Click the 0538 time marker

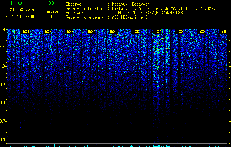pyautogui.click(x=179, y=32)
